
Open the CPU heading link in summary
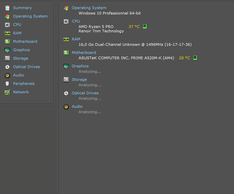76,21
